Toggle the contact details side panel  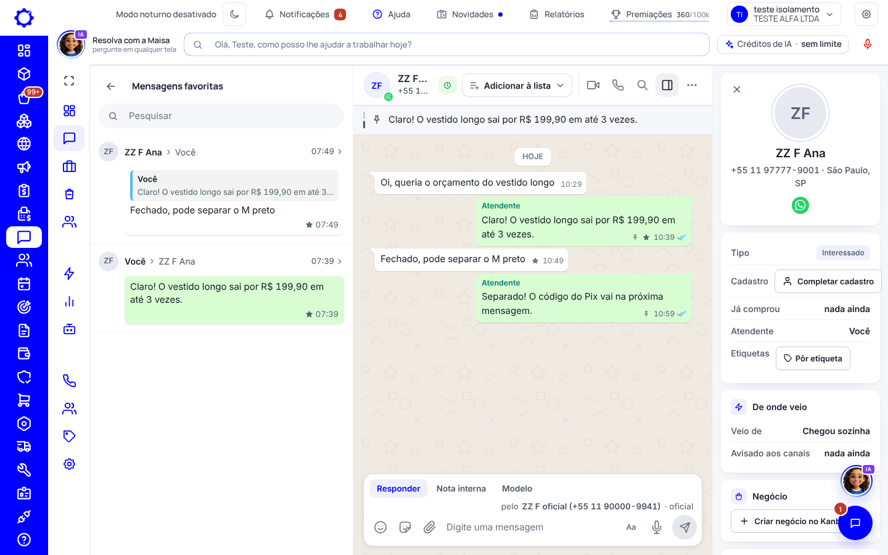[x=667, y=85]
